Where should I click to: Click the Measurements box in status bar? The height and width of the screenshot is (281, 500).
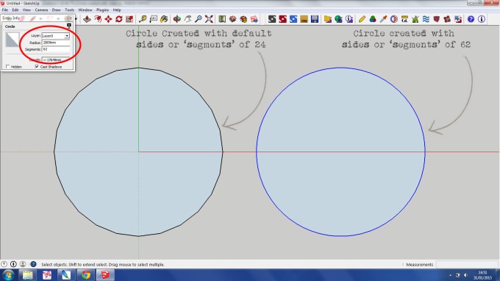coord(466,264)
